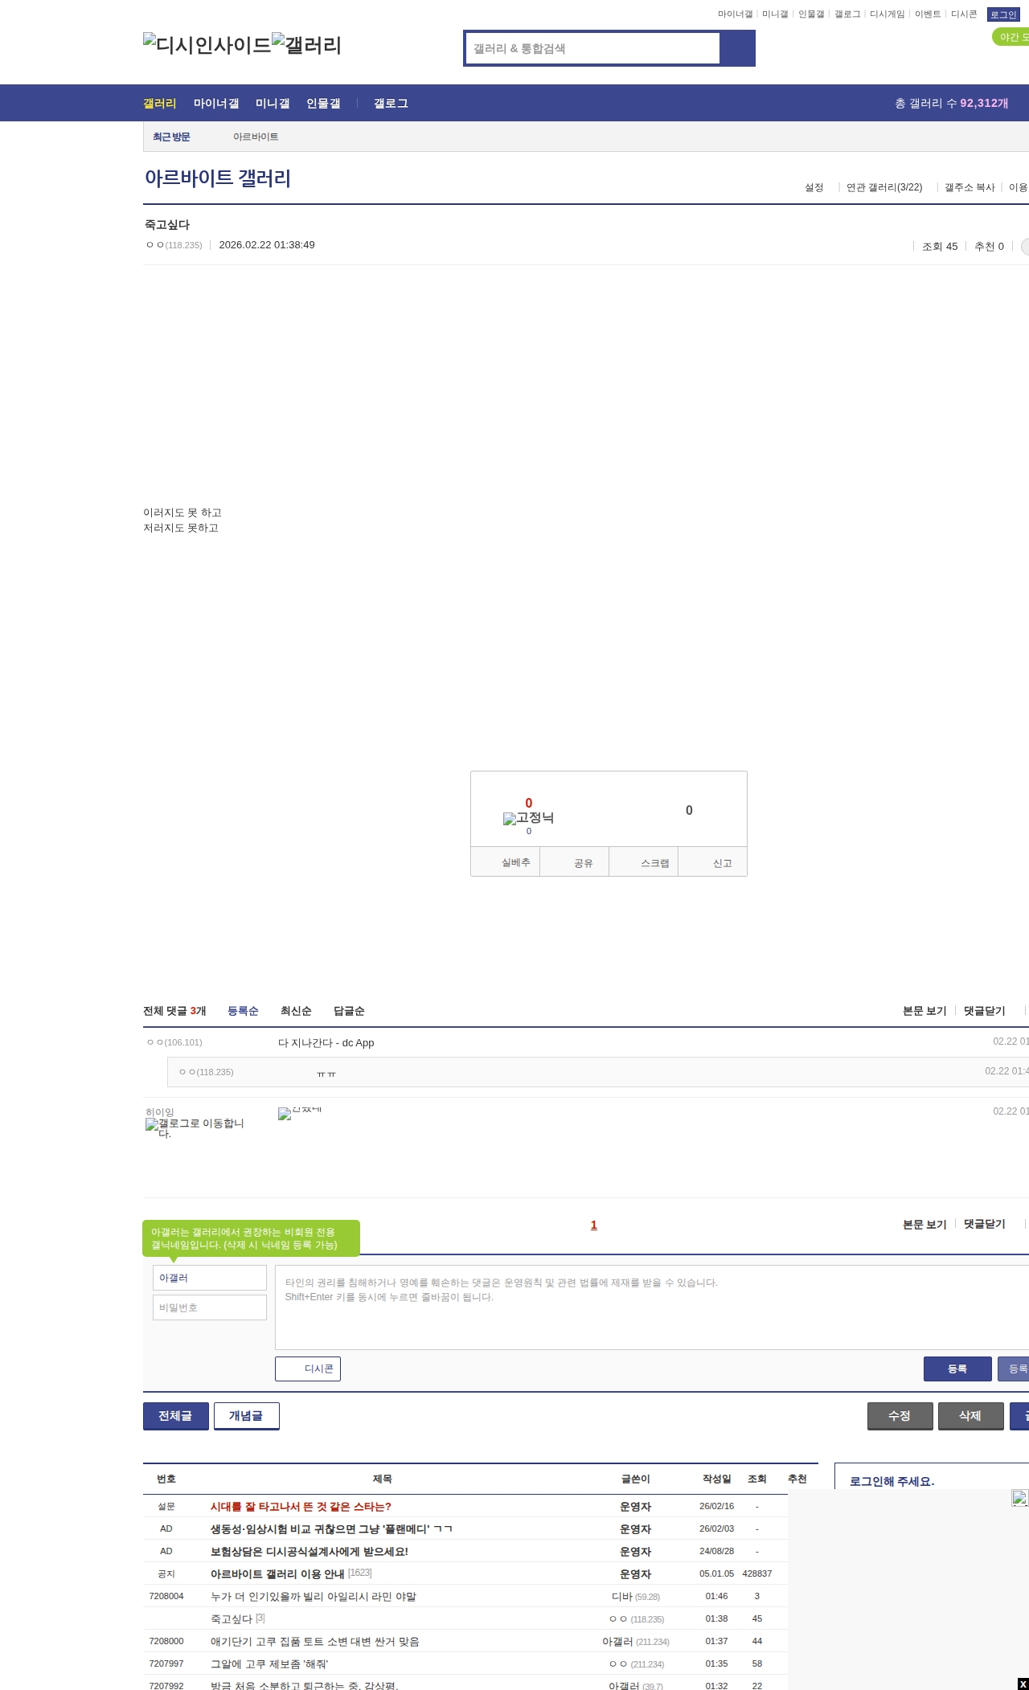This screenshot has width=1029, height=1690.
Task: Click the gray 수정 button
Action: click(900, 1416)
